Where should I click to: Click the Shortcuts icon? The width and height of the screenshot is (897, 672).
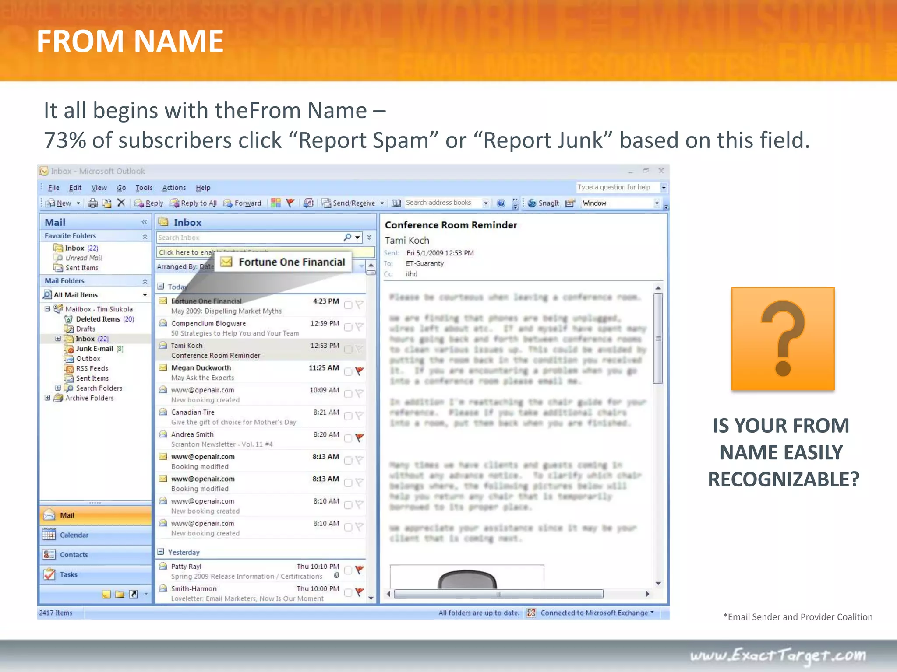[x=134, y=594]
